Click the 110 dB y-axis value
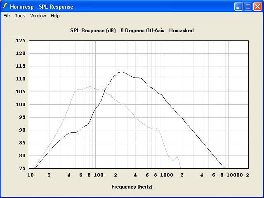The width and height of the screenshot is (264, 198). (21, 79)
